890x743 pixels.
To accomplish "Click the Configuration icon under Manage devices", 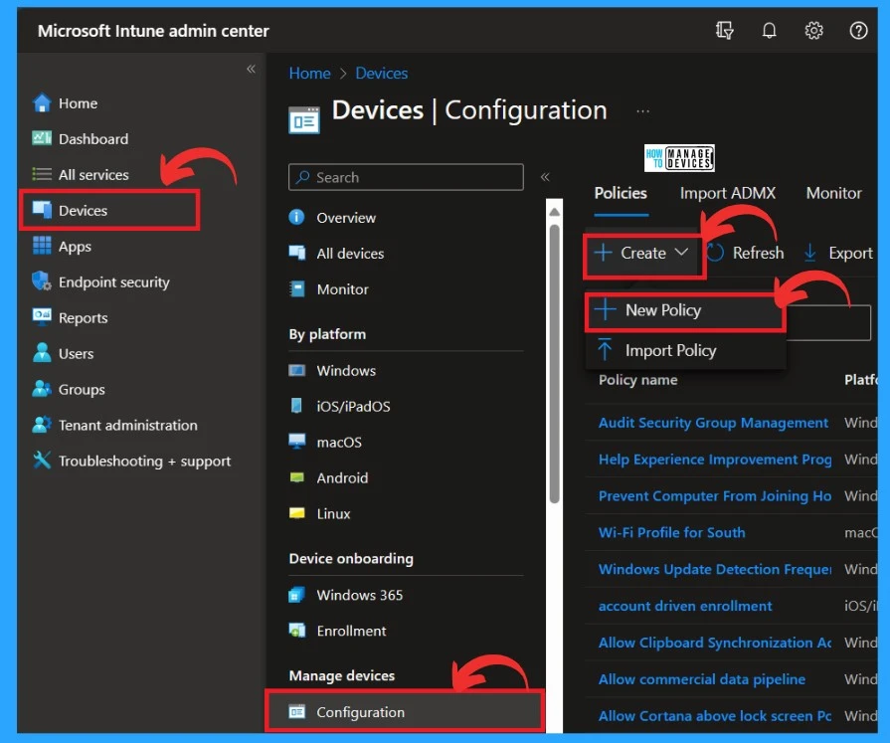I will pyautogui.click(x=297, y=712).
